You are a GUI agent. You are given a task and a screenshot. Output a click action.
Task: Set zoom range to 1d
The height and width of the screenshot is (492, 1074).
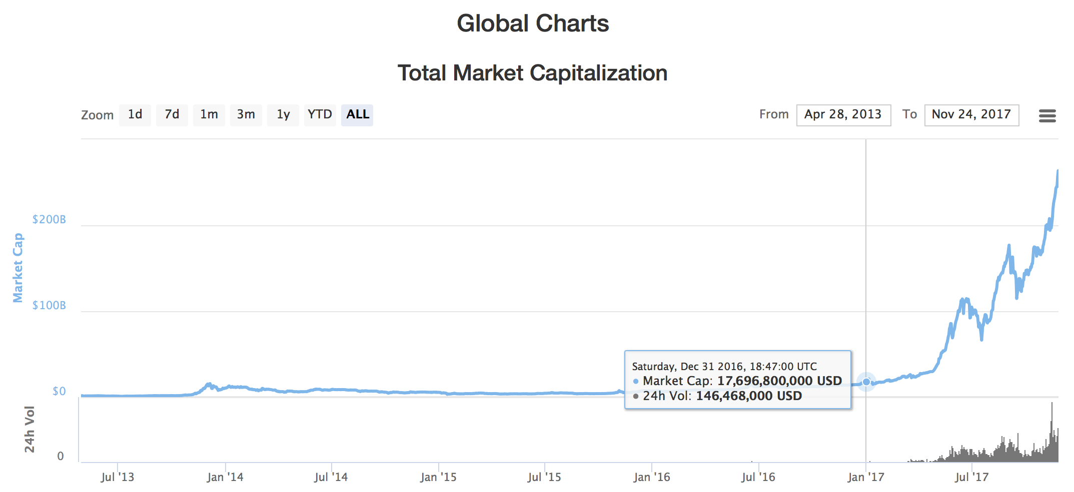[x=135, y=115]
